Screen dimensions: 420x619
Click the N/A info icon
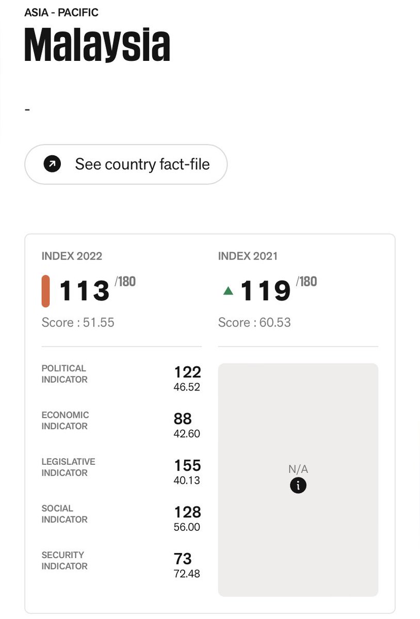point(298,485)
